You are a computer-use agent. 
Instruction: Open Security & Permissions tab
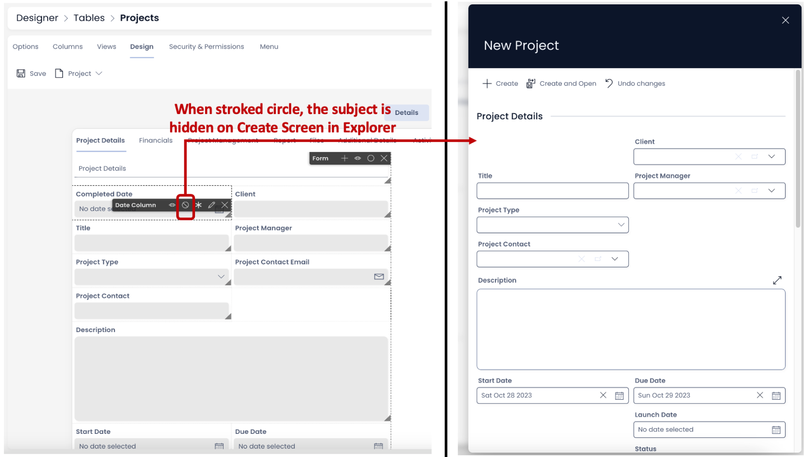207,47
